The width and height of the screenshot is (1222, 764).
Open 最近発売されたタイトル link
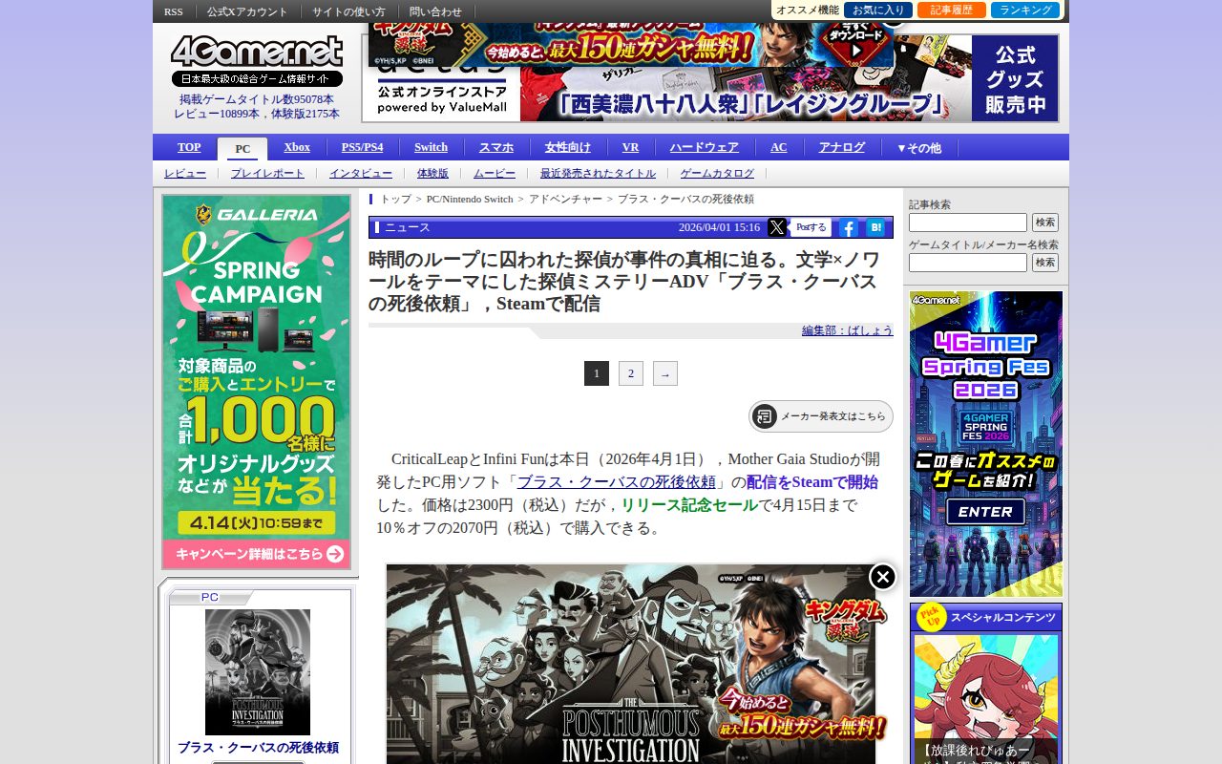(598, 173)
